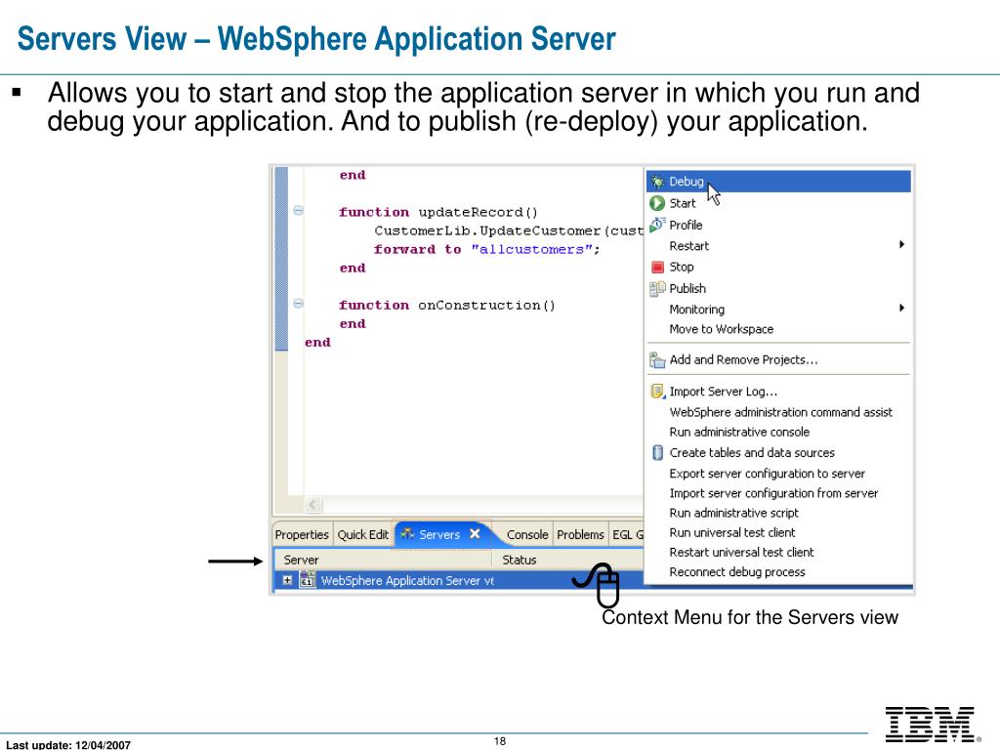Click the code line "function updateRecord()"

(438, 212)
